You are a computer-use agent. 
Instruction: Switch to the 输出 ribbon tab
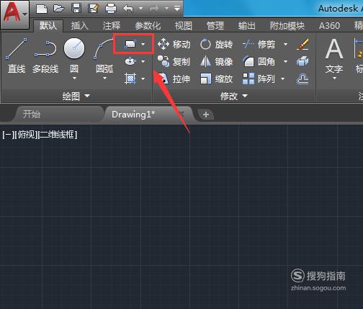(247, 26)
